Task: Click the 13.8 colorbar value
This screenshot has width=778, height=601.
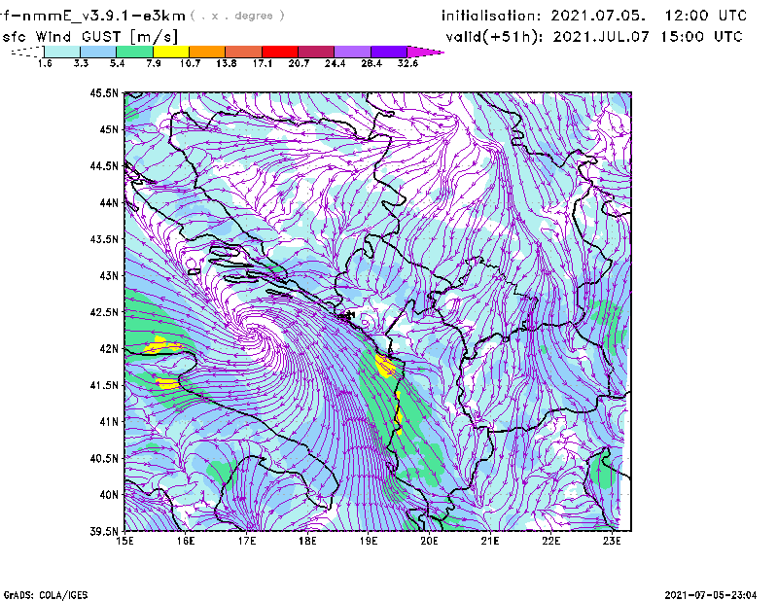Action: click(227, 63)
